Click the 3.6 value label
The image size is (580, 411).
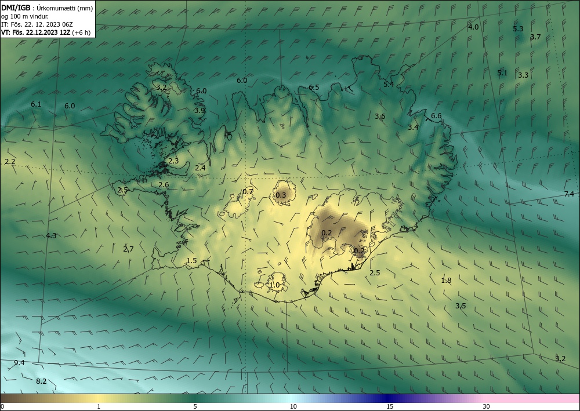[x=380, y=116]
